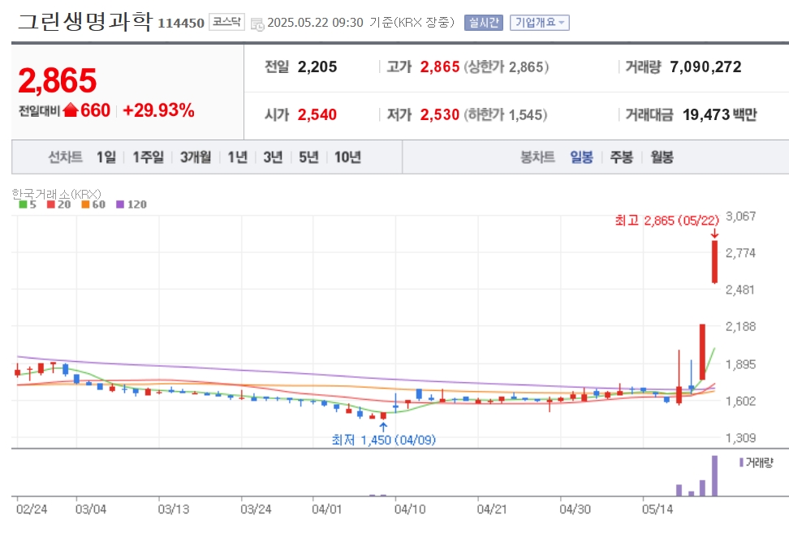The image size is (789, 537).
Task: Open the 기업개요 dropdown
Action: pyautogui.click(x=540, y=23)
